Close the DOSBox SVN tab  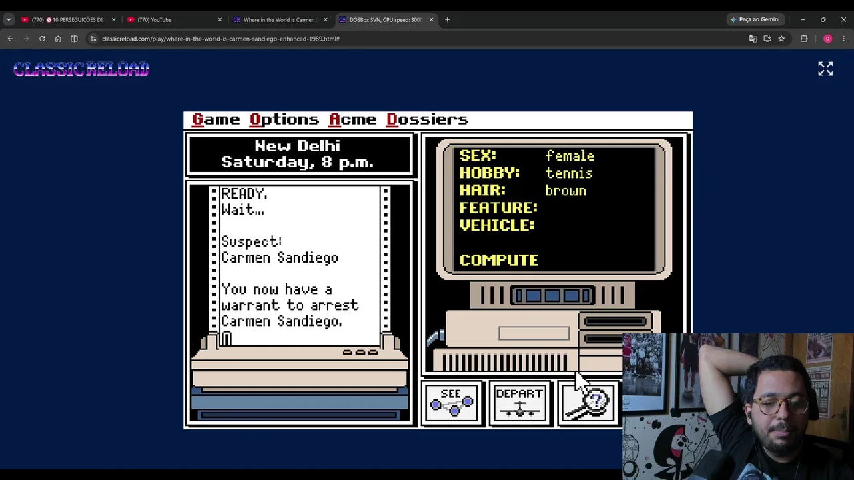click(x=431, y=20)
